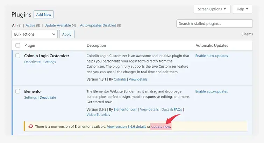Filter by Active plugins
Viewport: 264px width, 143px height.
(30, 25)
